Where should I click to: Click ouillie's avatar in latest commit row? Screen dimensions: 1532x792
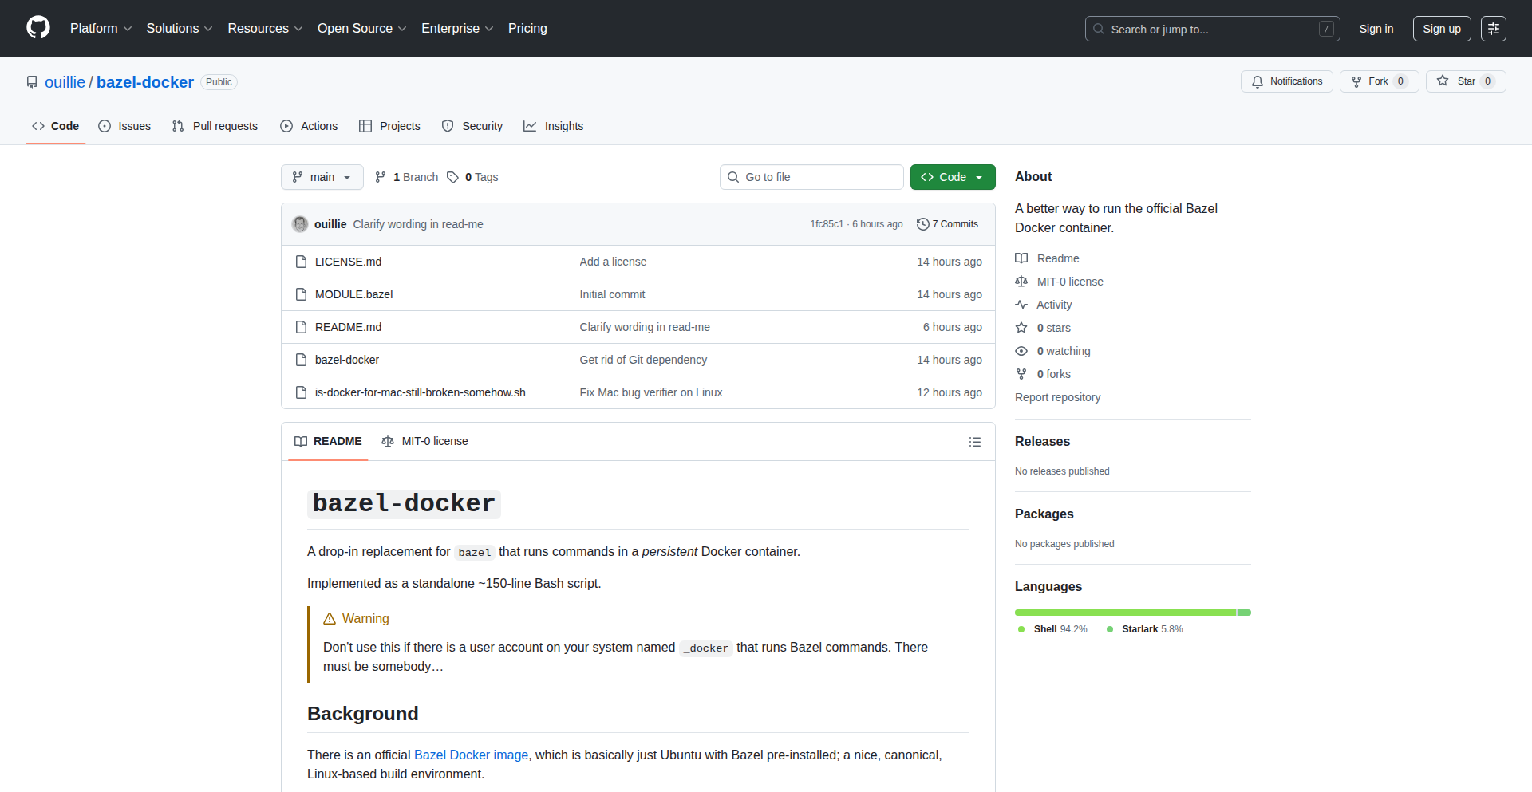click(300, 224)
